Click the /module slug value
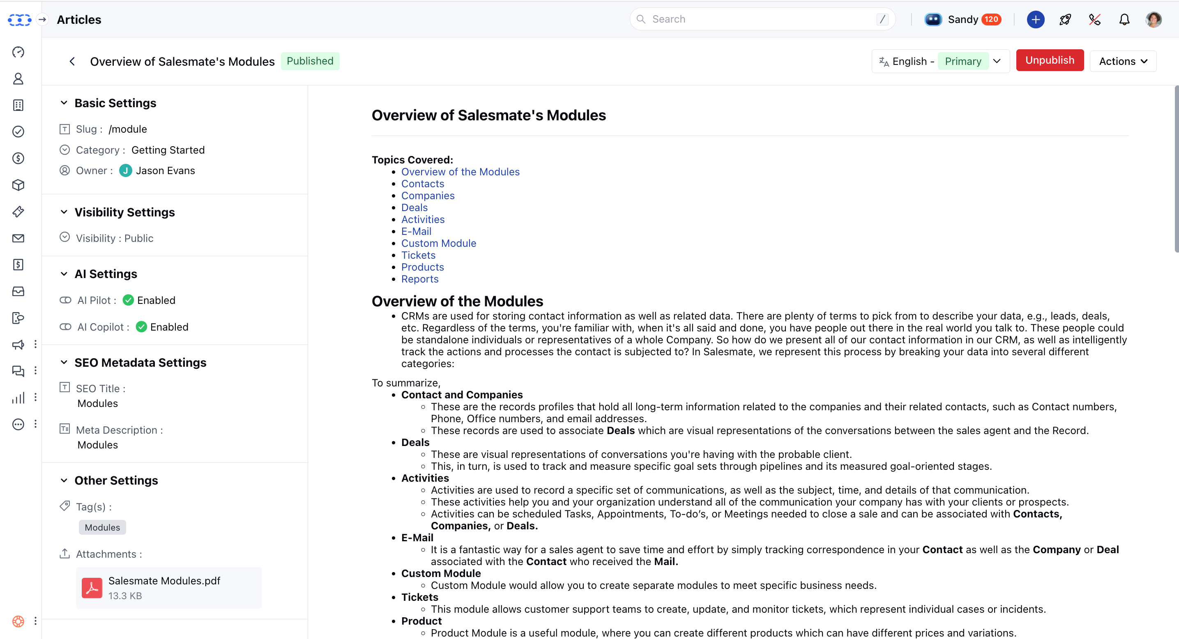The image size is (1179, 639). coord(128,129)
